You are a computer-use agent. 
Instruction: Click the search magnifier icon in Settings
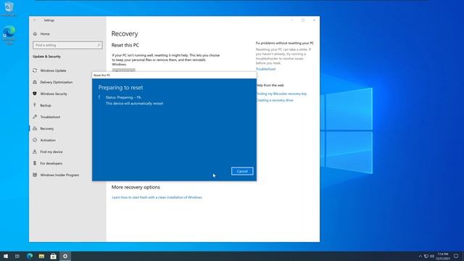pyautogui.click(x=99, y=45)
